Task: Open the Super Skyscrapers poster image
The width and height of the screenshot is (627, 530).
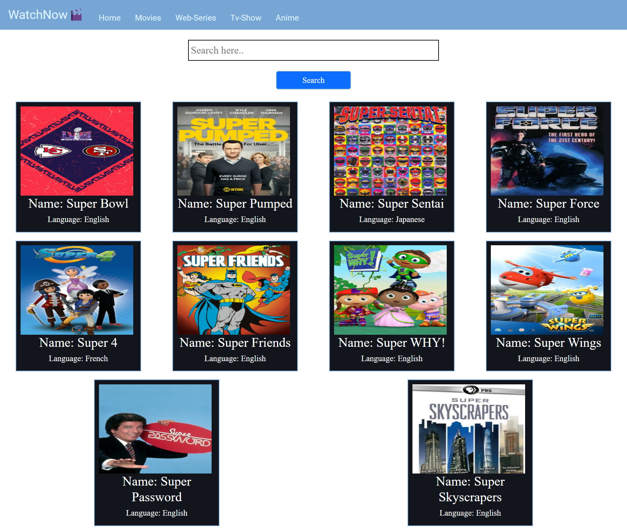Action: point(469,429)
